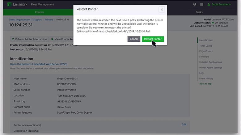Click Refresh Printer Information button
The image size is (241, 135).
coord(29,39)
